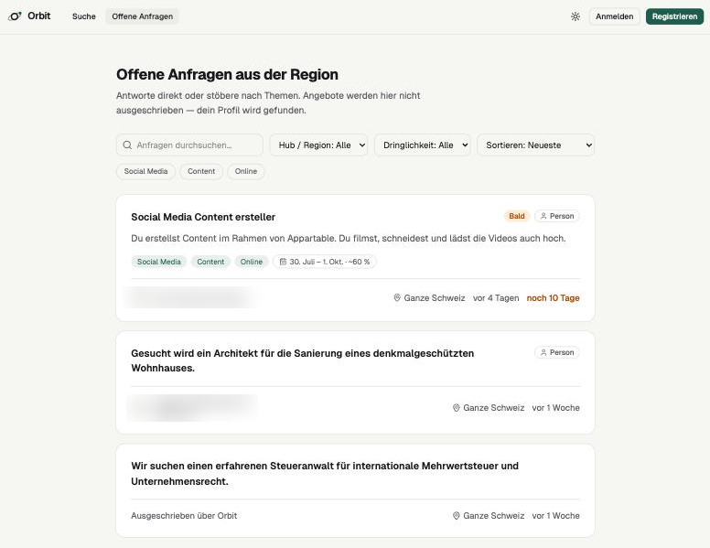The image size is (710, 548).
Task: Open the Sortieren: Neueste dropdown
Action: click(x=535, y=145)
